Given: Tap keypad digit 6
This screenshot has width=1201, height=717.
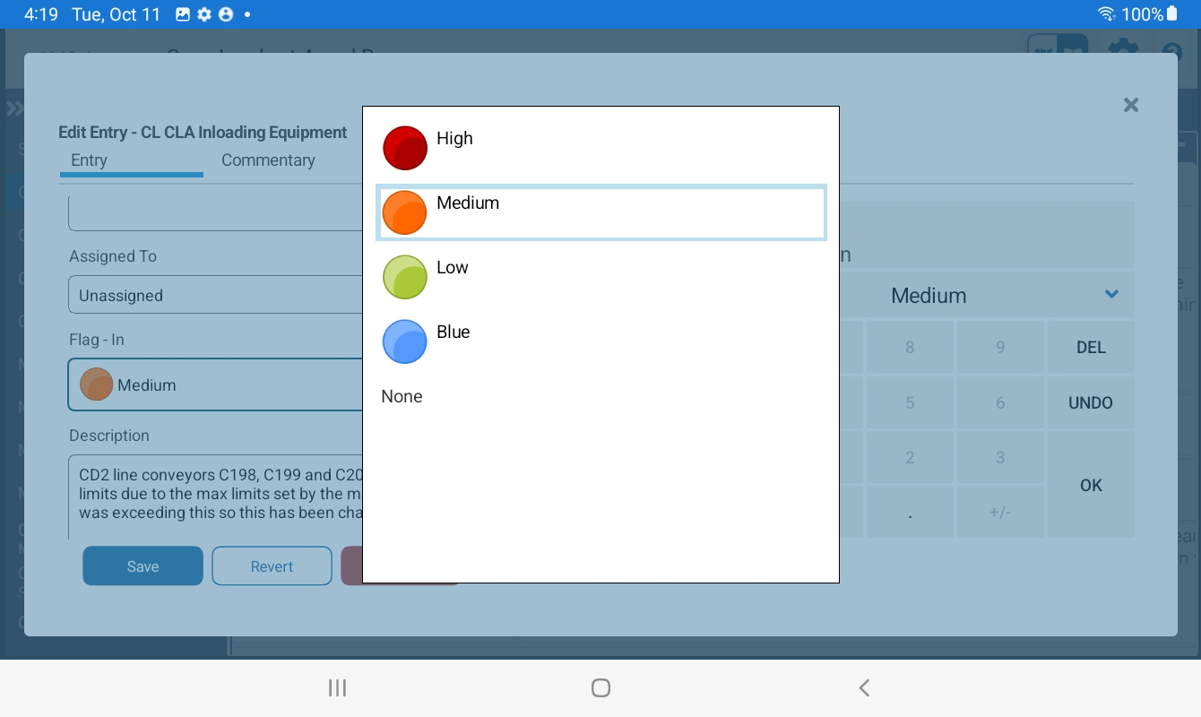Looking at the screenshot, I should [1000, 402].
